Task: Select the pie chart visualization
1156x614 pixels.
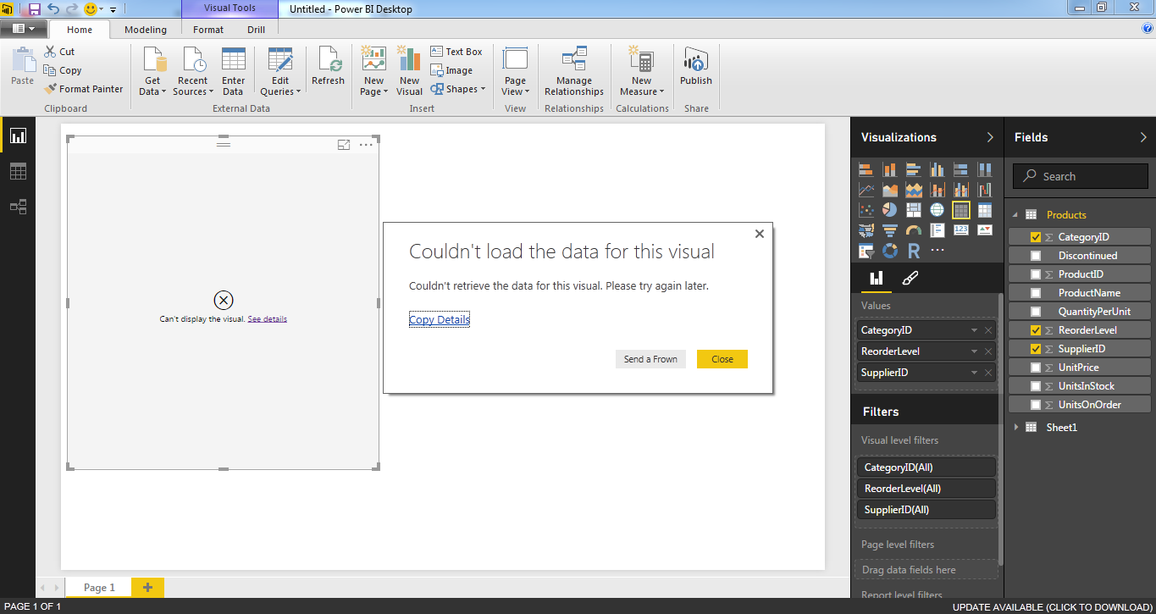Action: coord(889,209)
